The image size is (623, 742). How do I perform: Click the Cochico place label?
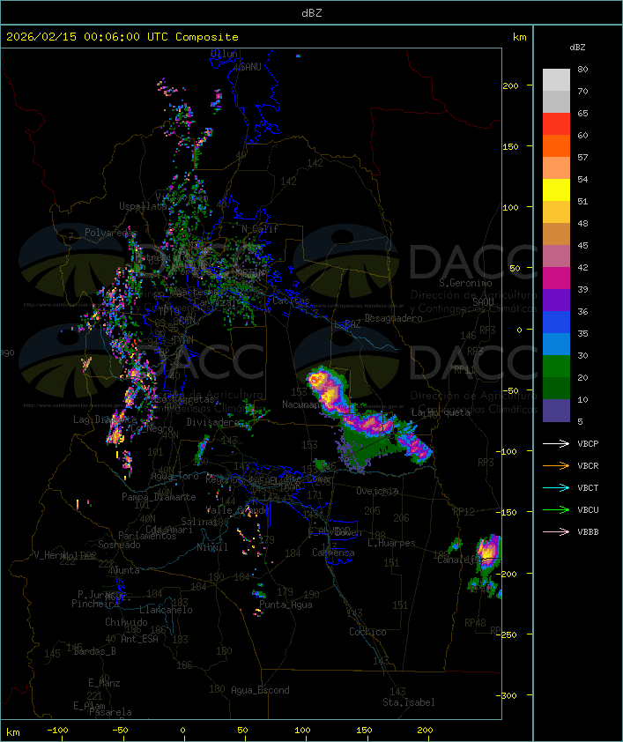click(x=367, y=632)
